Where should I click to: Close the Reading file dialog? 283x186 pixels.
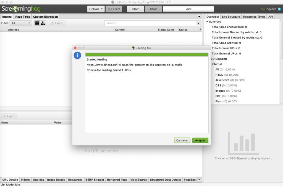tap(75, 48)
